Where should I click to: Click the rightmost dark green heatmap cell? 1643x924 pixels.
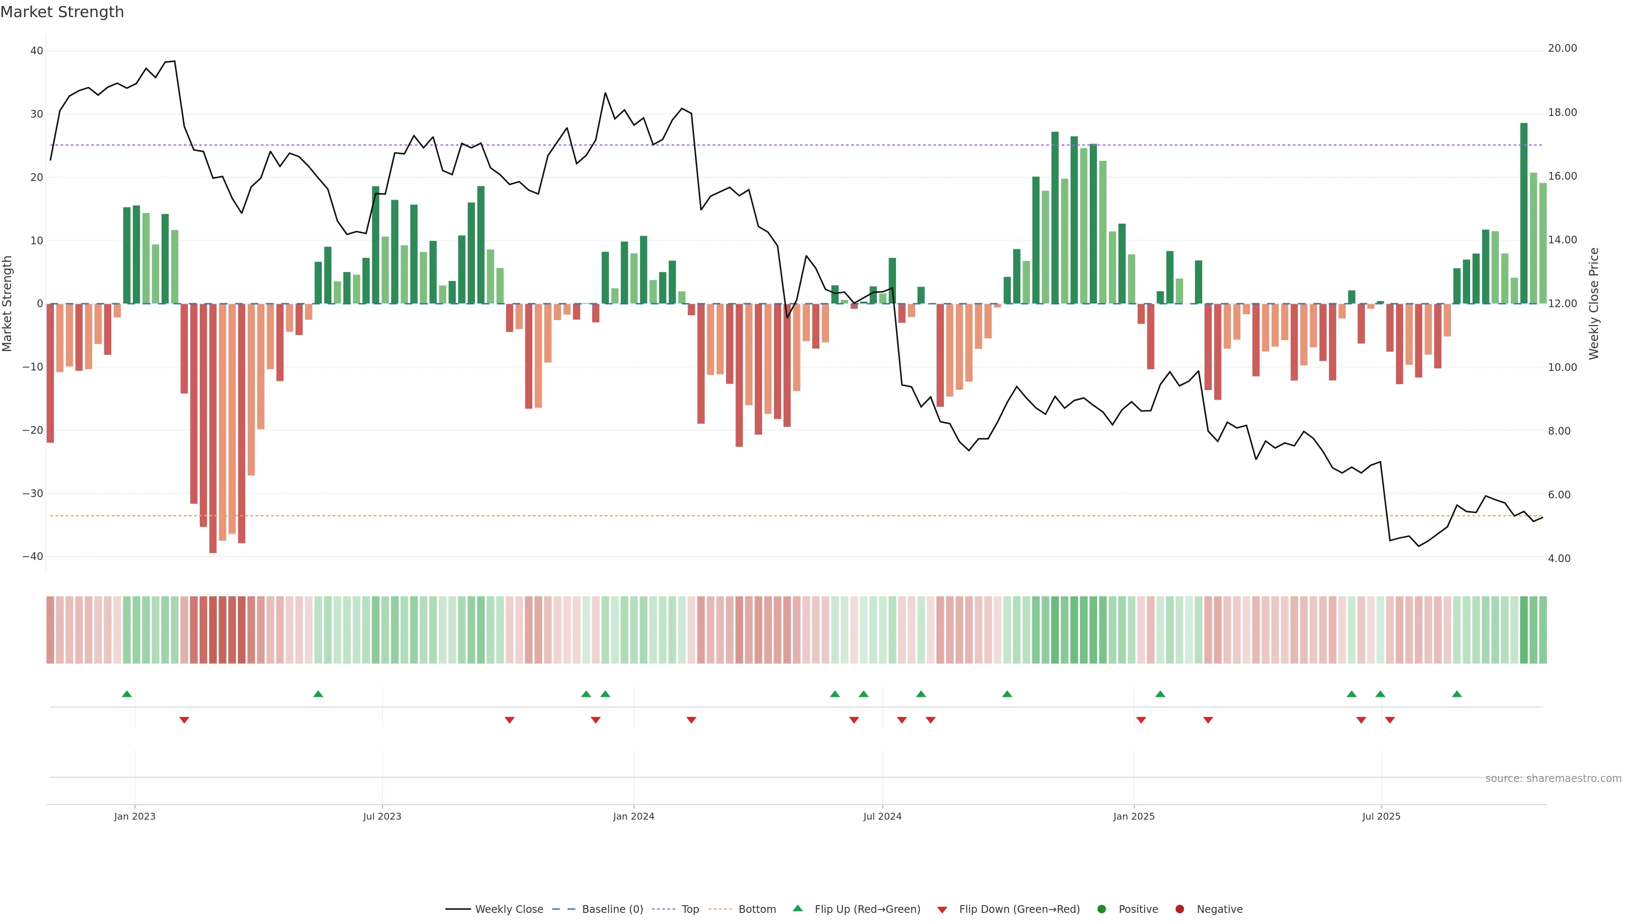click(x=1524, y=630)
